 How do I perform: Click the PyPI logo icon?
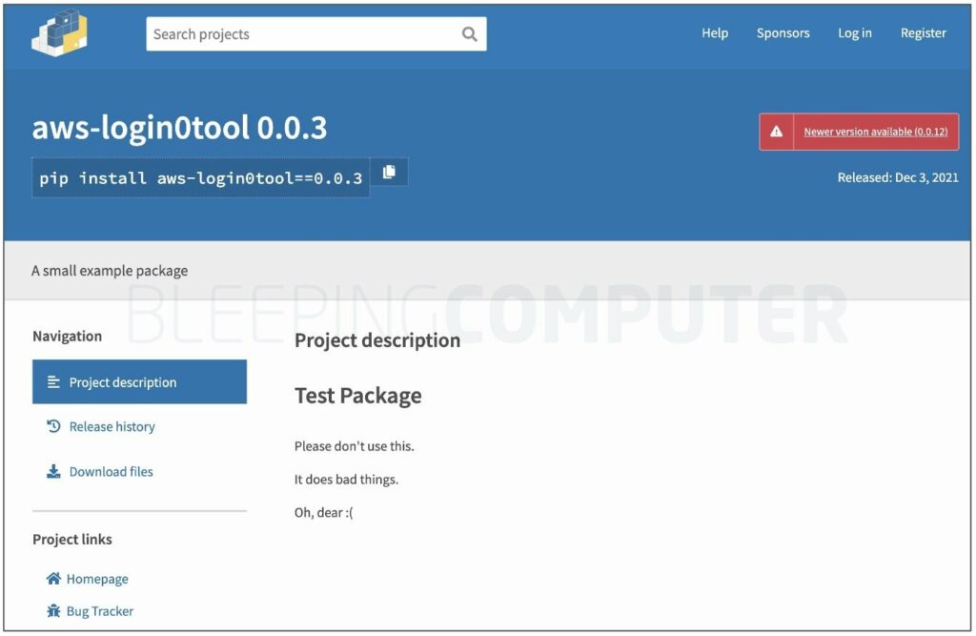point(59,33)
